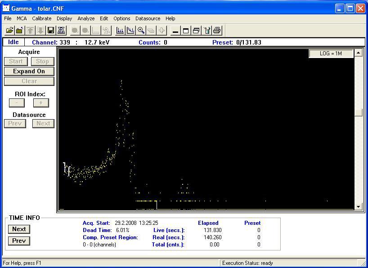
Task: Click the spectrum scrollbar up arrow
Action: [359, 53]
